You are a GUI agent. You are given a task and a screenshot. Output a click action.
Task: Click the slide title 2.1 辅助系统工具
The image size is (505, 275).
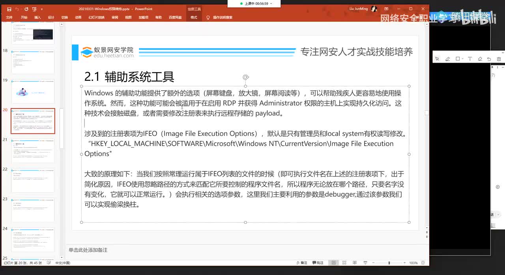(x=129, y=76)
